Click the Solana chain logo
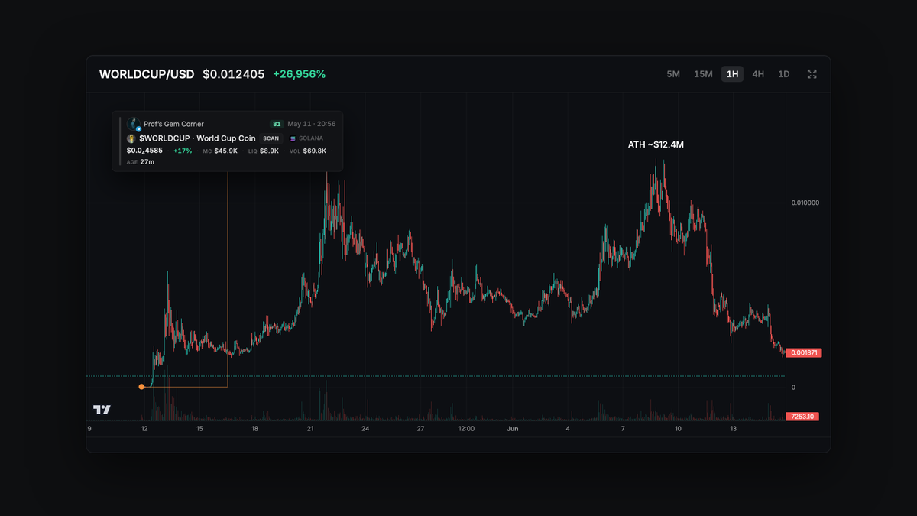The width and height of the screenshot is (917, 516). click(x=293, y=138)
